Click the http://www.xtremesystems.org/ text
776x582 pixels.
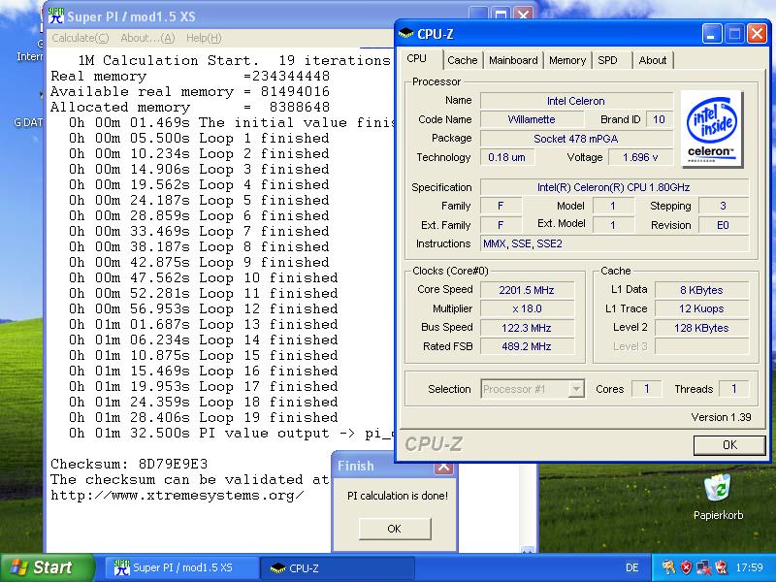click(178, 495)
